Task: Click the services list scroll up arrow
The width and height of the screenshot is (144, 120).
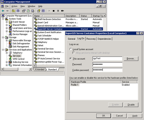Action: pos(104,16)
